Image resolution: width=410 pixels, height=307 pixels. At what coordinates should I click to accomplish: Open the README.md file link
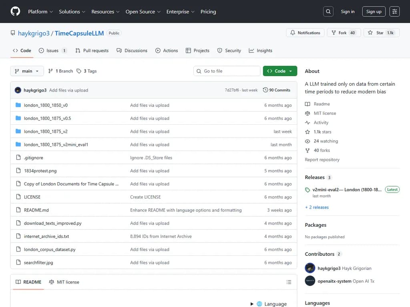[36, 210]
